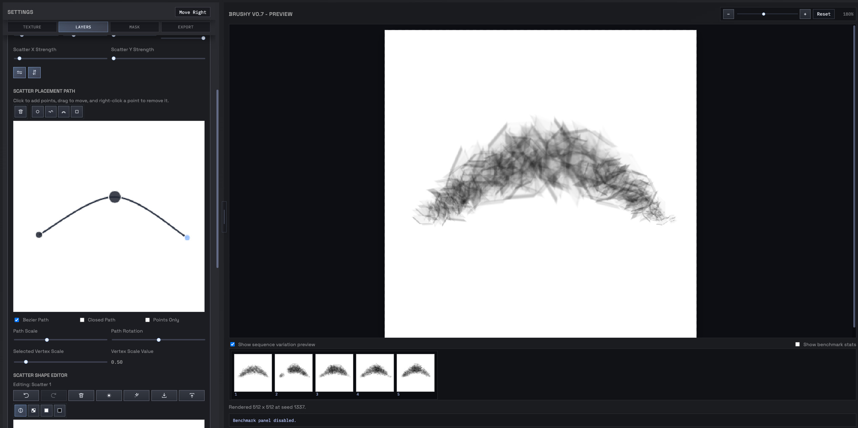
Task: Apply the wave path preset
Action: pos(51,112)
